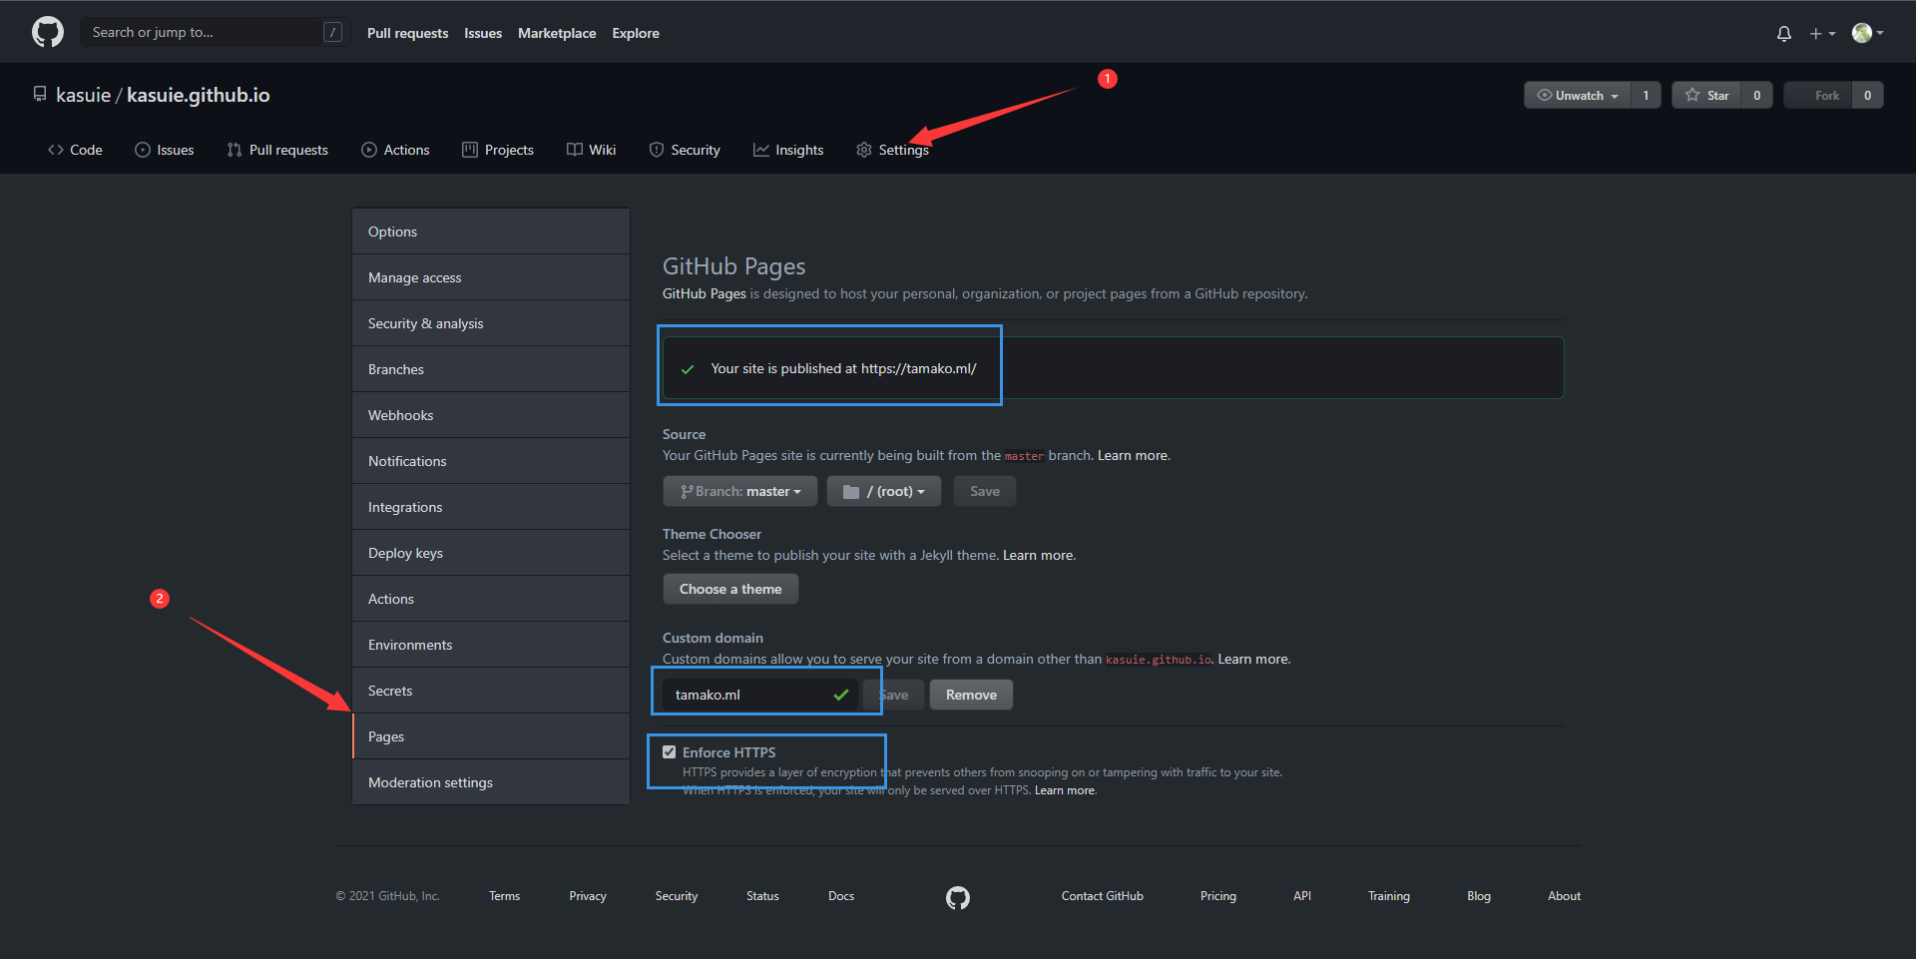Open Pages settings
Viewport: 1916px width, 959px height.
point(491,736)
